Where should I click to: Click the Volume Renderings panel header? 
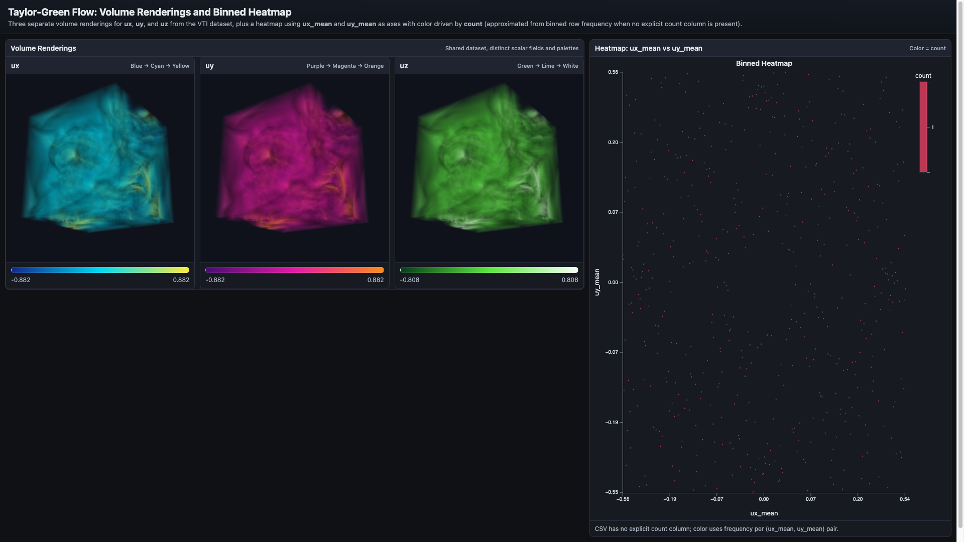294,48
